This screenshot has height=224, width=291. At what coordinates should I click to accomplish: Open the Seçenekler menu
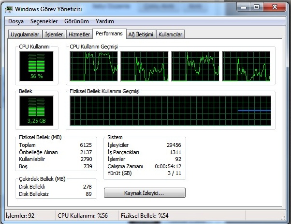[44, 21]
